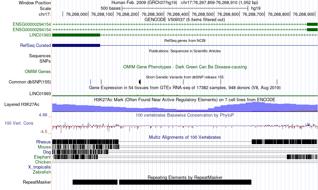
Task: Open the PhyloP Basewise Conservation title
Action: (184, 115)
